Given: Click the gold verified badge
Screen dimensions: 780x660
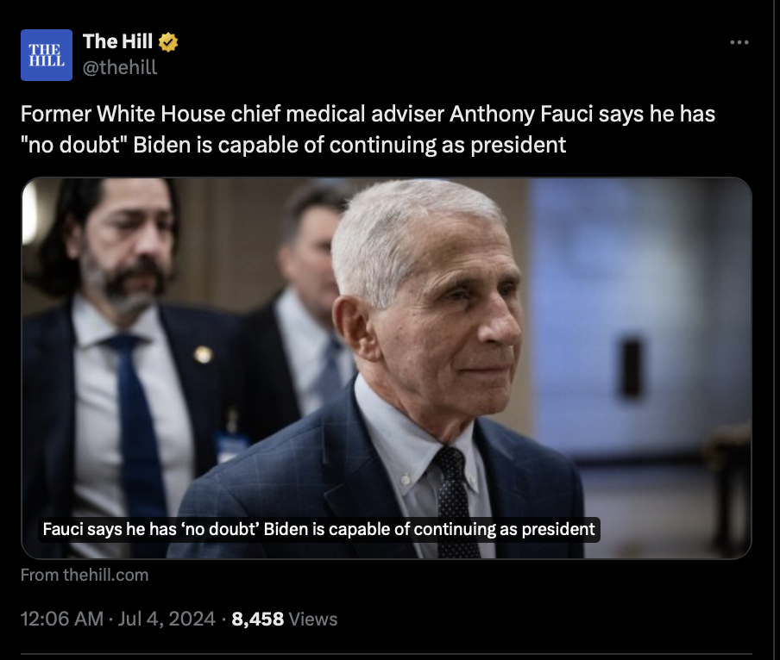Looking at the screenshot, I should pyautogui.click(x=168, y=41).
